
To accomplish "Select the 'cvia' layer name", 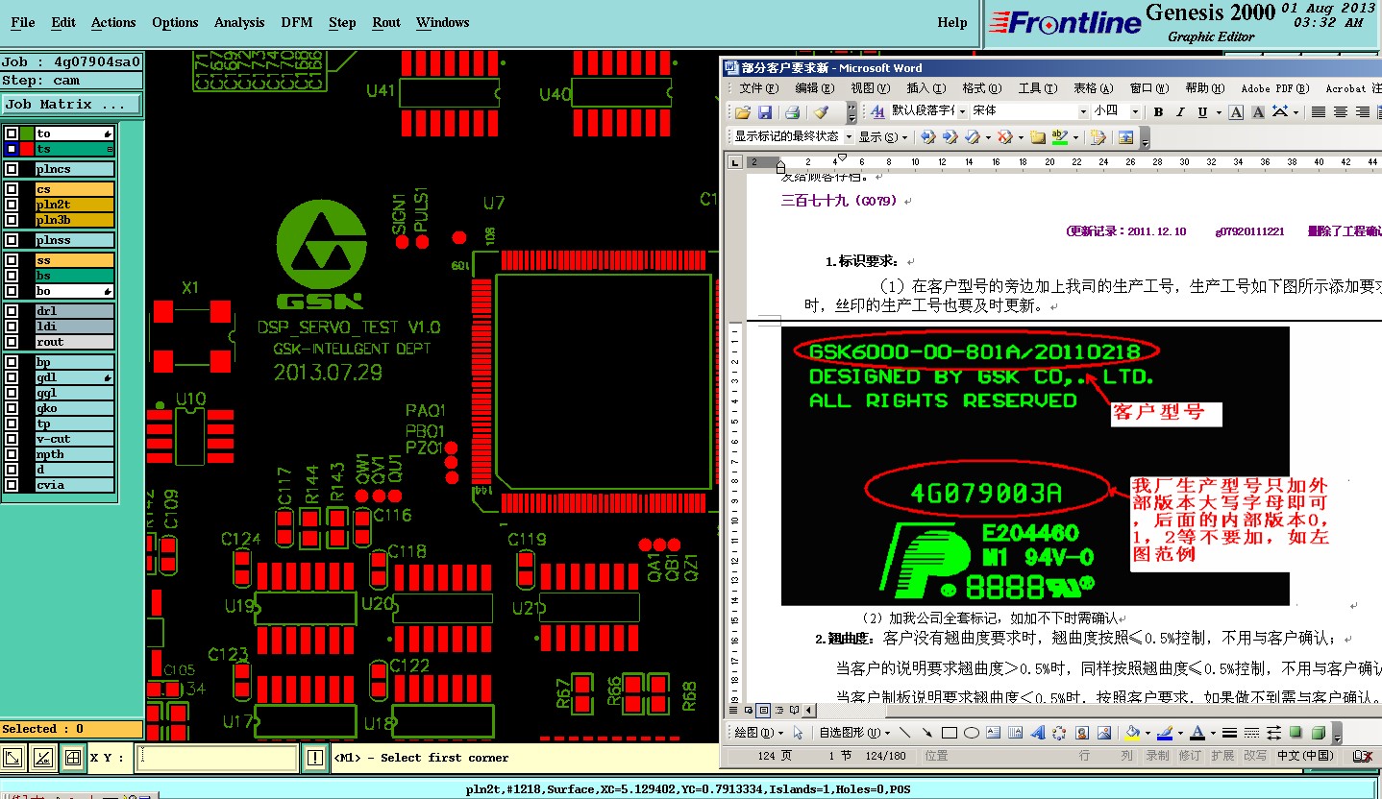I will click(75, 485).
